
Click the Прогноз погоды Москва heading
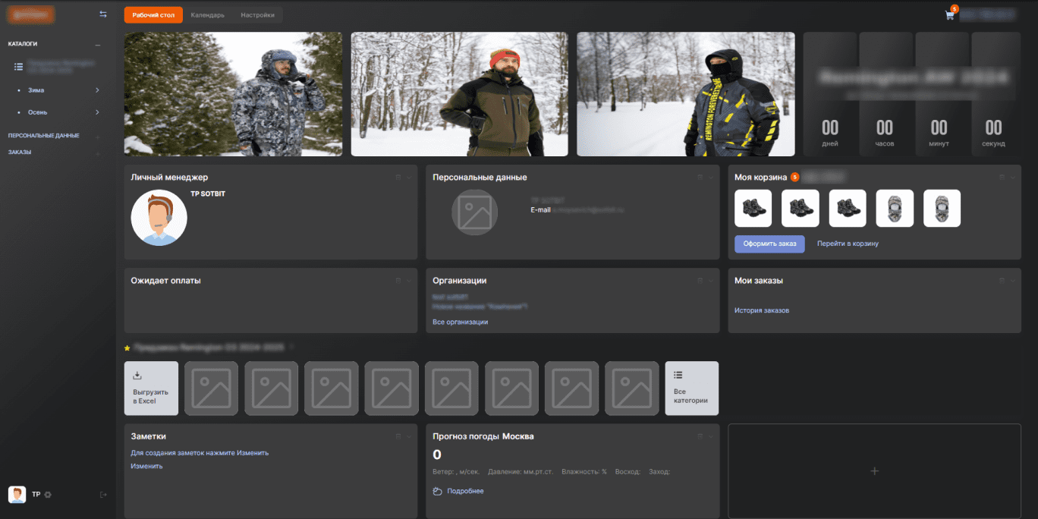click(x=483, y=436)
